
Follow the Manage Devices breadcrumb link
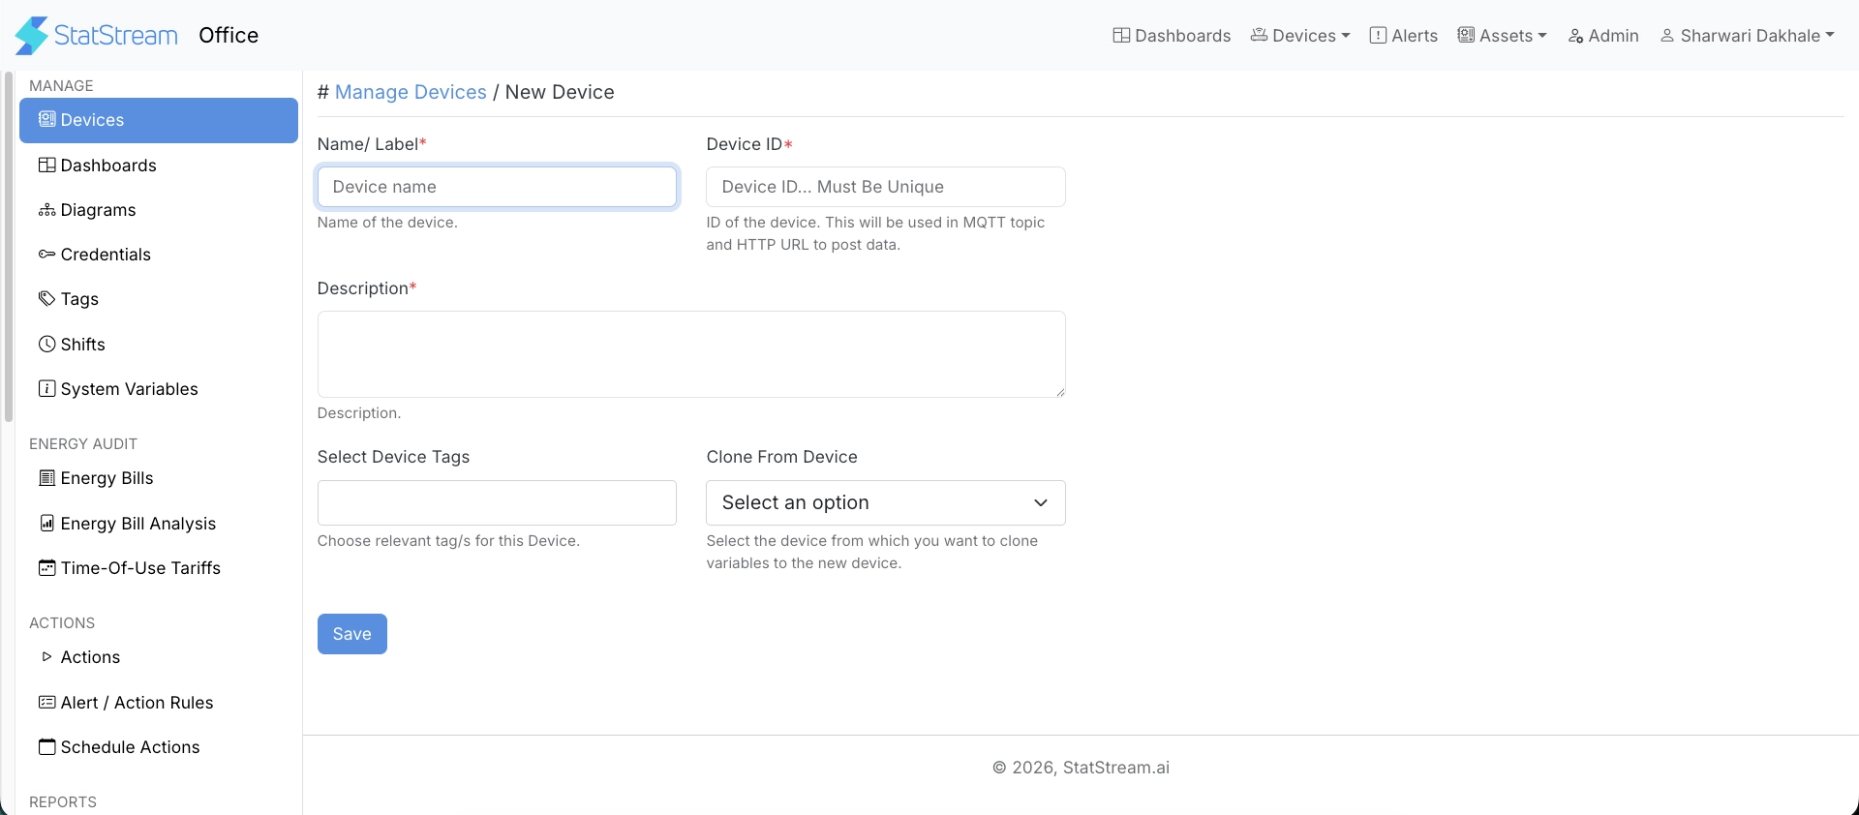pos(411,92)
